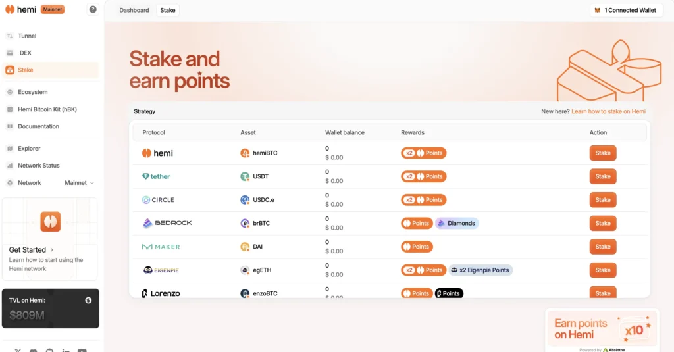Click the Mainnet badge beside hemi logo
This screenshot has width=674, height=352.
click(53, 9)
